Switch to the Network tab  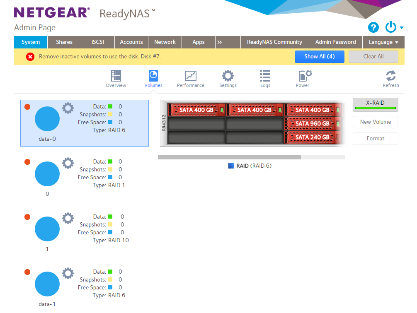(165, 42)
